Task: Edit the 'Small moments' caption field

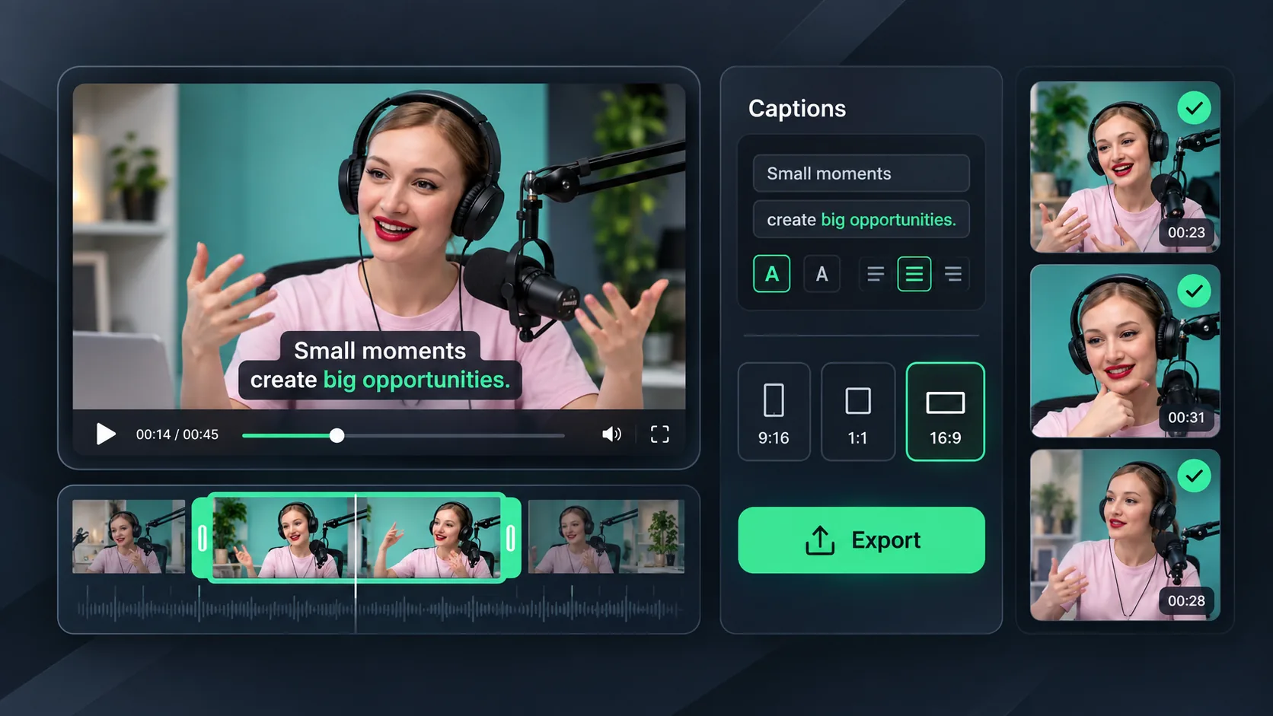Action: (861, 173)
